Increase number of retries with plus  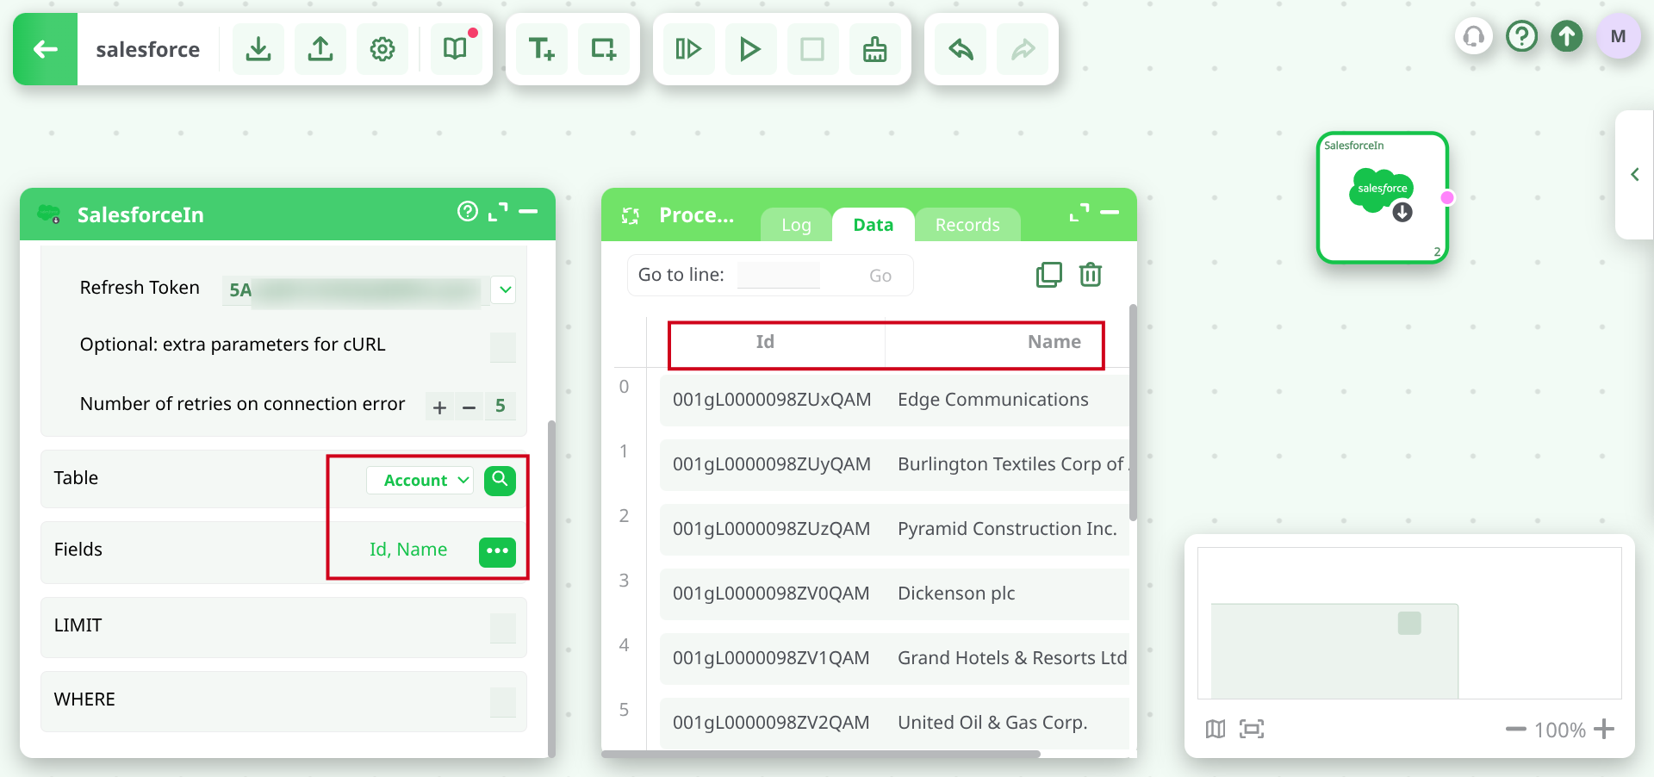[439, 407]
